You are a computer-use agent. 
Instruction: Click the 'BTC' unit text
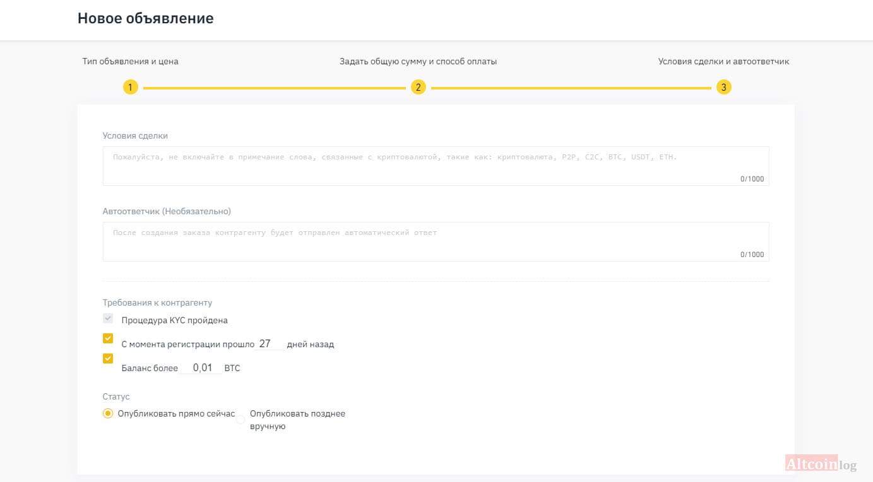(x=232, y=368)
